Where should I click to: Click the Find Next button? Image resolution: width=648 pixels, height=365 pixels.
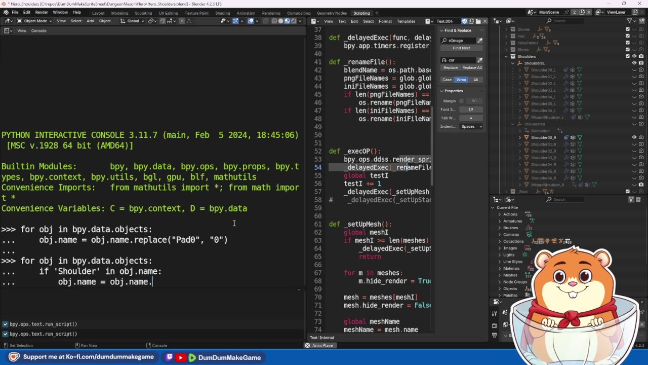coord(461,48)
